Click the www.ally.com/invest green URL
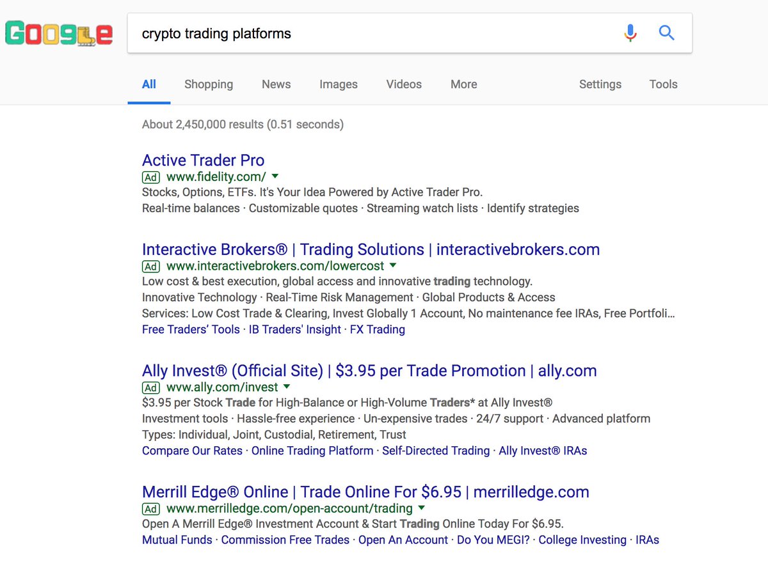Viewport: 768px width, 567px height. click(x=222, y=387)
